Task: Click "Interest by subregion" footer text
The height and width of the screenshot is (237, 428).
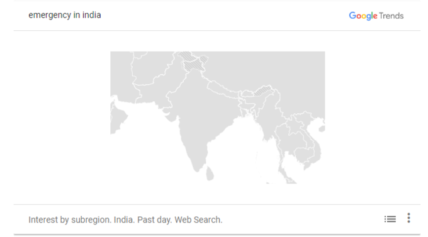Action: click(69, 219)
